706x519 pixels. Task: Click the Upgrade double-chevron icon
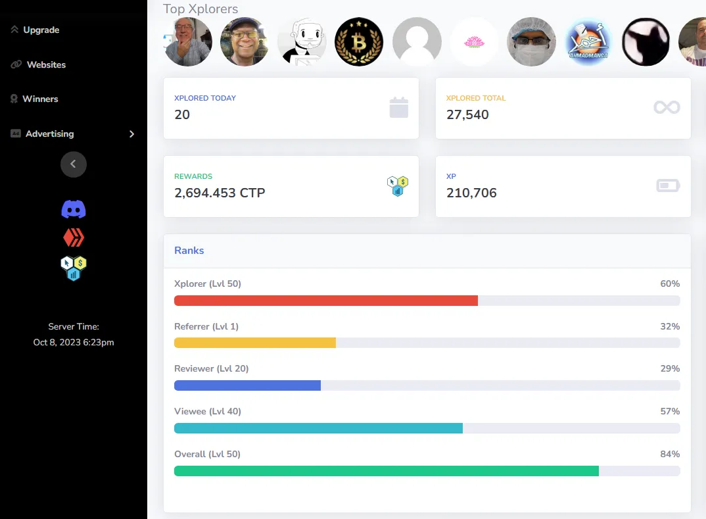(14, 30)
